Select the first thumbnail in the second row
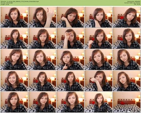 (x=14, y=38)
